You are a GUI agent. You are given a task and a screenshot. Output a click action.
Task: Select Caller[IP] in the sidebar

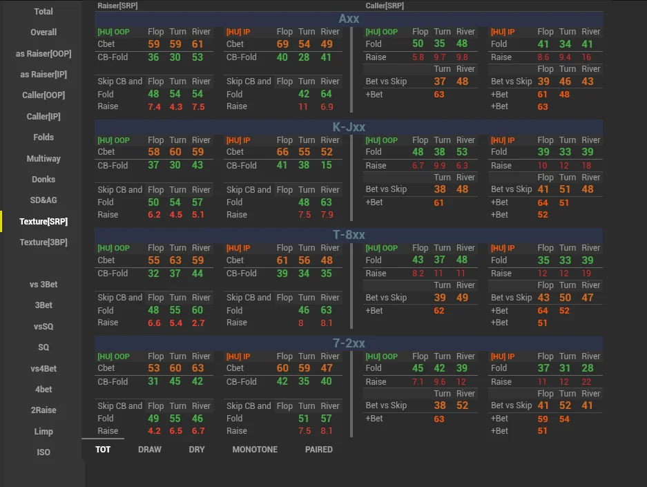click(44, 116)
